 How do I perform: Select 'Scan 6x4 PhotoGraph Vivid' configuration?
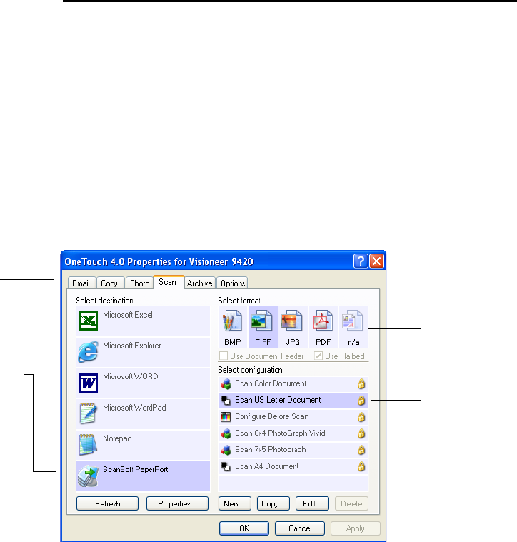coord(293,433)
